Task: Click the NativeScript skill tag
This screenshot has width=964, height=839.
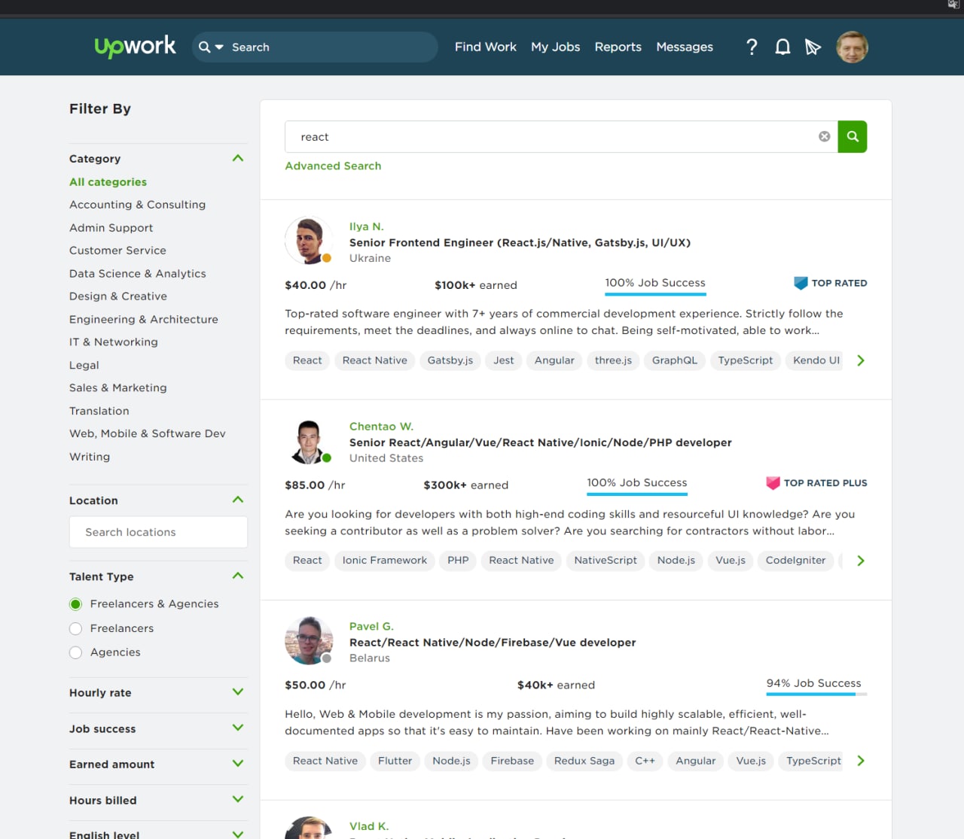Action: click(606, 561)
